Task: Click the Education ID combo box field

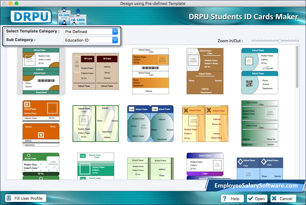Action: tap(91, 40)
